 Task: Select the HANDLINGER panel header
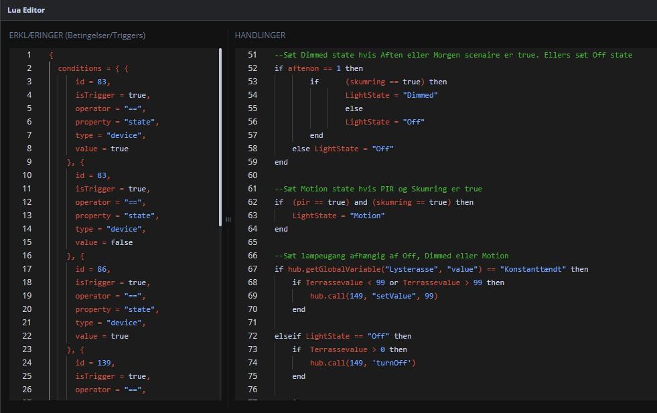click(x=260, y=35)
